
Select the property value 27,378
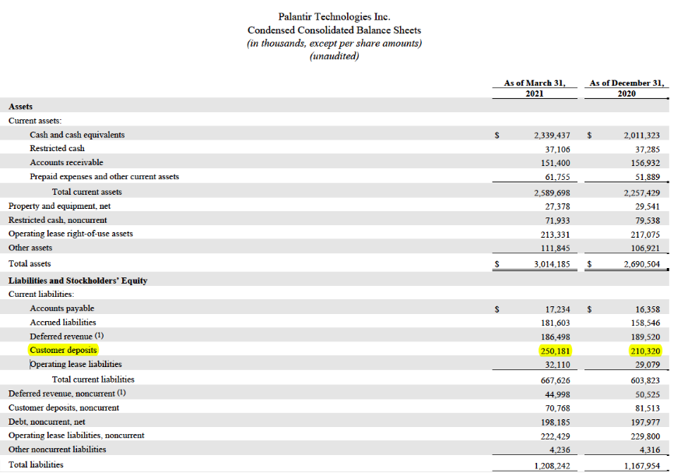tap(557, 206)
